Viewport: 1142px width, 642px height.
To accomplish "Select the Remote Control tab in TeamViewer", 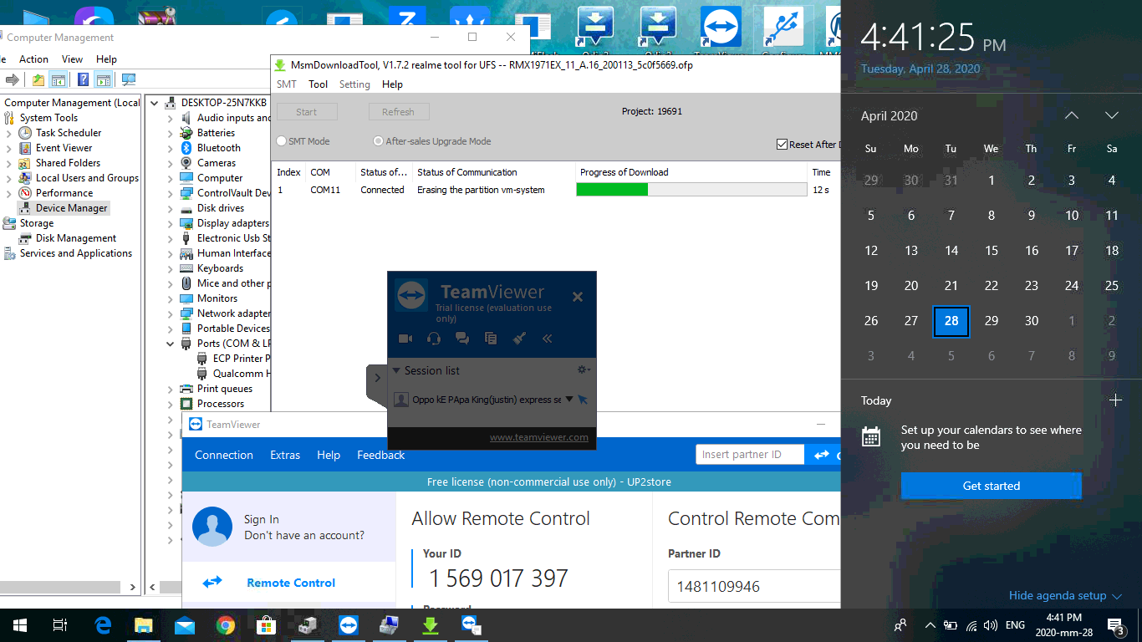I will coord(289,583).
